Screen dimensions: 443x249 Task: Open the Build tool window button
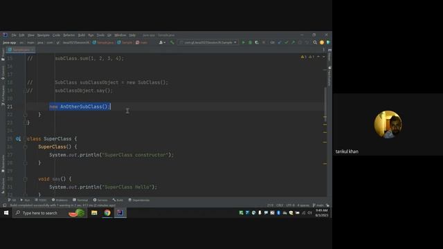click(118, 200)
